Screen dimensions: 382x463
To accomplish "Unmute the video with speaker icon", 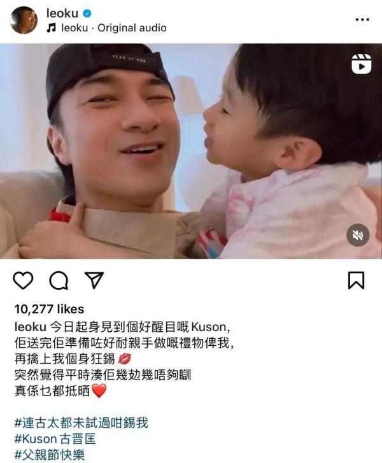I will tap(358, 235).
